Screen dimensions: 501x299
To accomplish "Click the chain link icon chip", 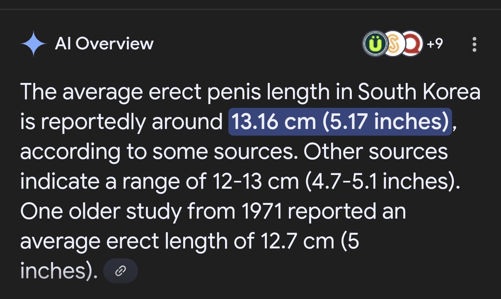I will 120,271.
